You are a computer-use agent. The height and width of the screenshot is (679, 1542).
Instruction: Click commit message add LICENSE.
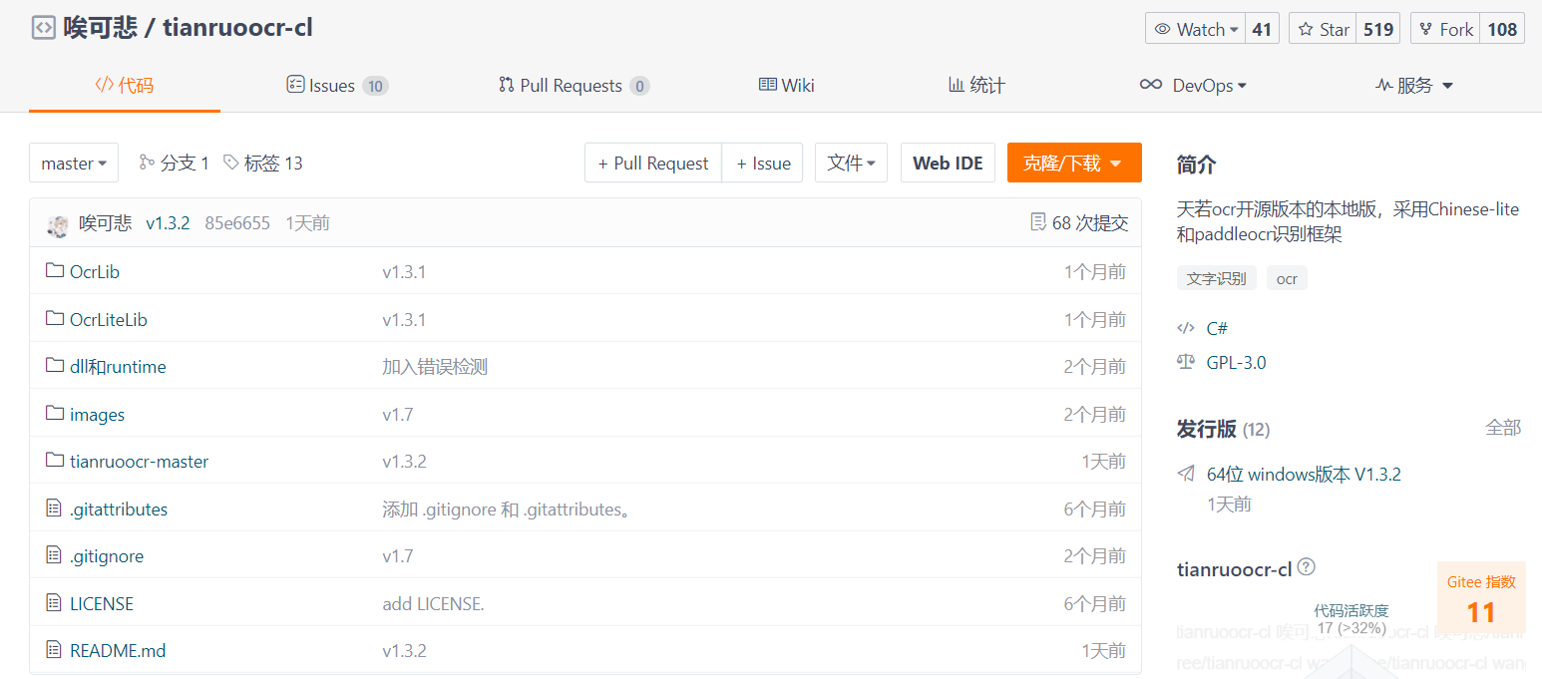433,604
